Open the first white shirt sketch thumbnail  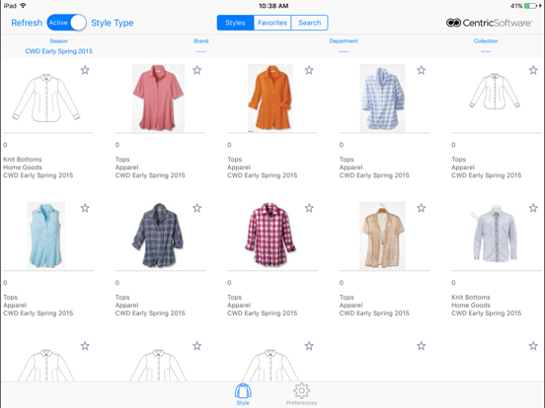coord(45,98)
